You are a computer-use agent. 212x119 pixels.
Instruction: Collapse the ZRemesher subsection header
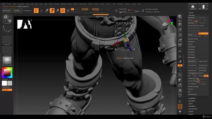point(191,57)
